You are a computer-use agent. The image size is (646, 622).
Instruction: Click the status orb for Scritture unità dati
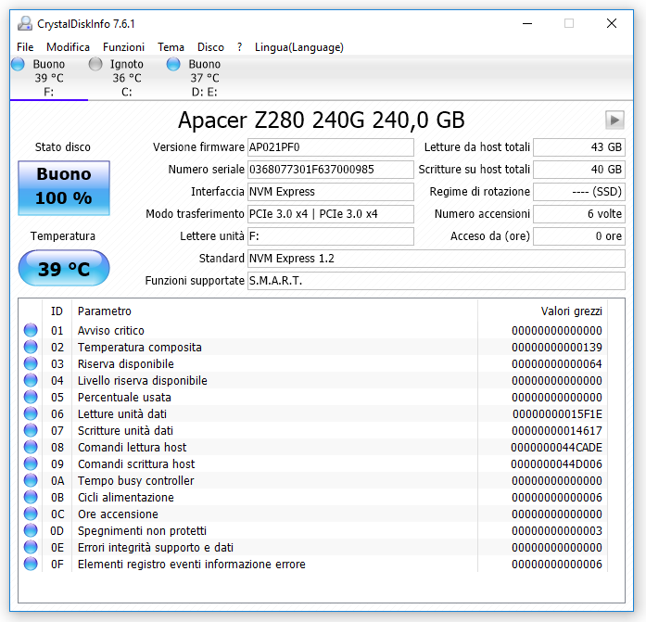(31, 430)
